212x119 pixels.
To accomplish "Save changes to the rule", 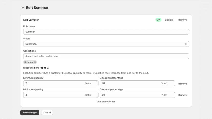I will (30, 112).
